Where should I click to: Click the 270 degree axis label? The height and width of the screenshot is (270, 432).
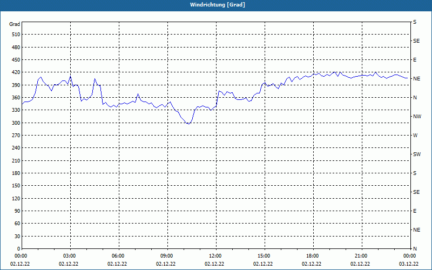pos(16,136)
